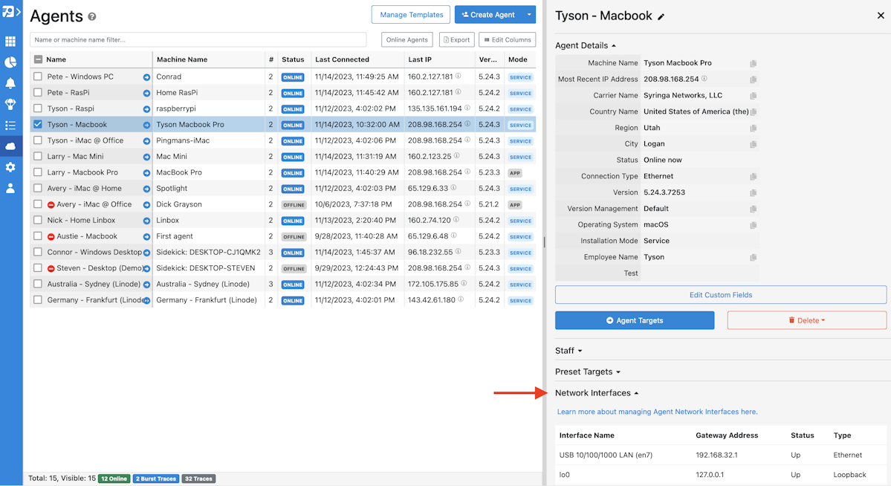Click help icon next to Agents title
The width and height of the screenshot is (891, 486).
92,16
